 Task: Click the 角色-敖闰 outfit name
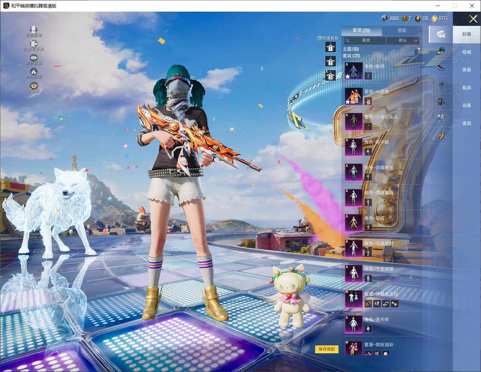tap(374, 66)
